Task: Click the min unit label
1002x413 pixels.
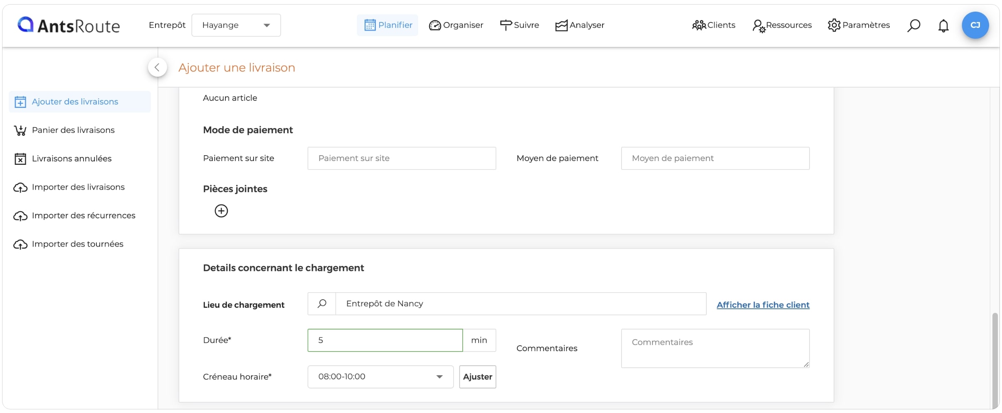Action: point(479,340)
